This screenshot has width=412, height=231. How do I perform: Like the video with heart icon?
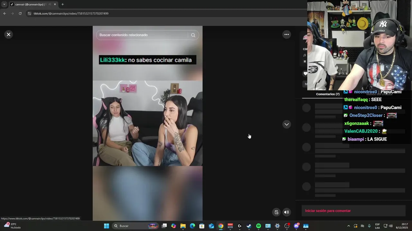coord(305,73)
